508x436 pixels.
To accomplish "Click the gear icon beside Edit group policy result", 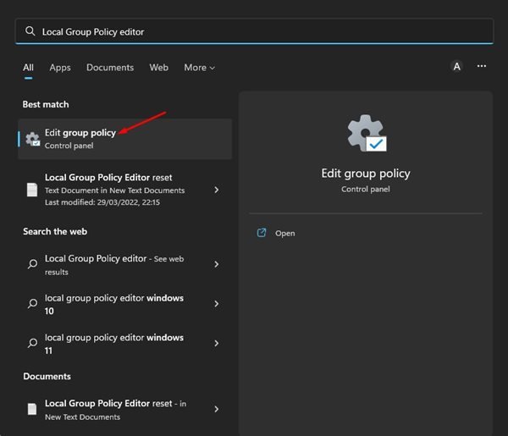I will coord(33,139).
